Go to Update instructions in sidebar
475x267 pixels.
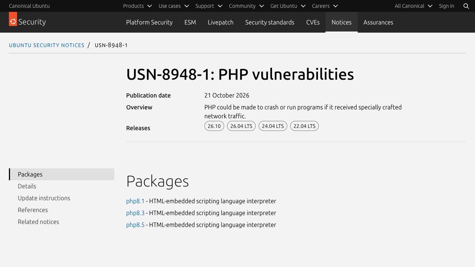(62, 198)
